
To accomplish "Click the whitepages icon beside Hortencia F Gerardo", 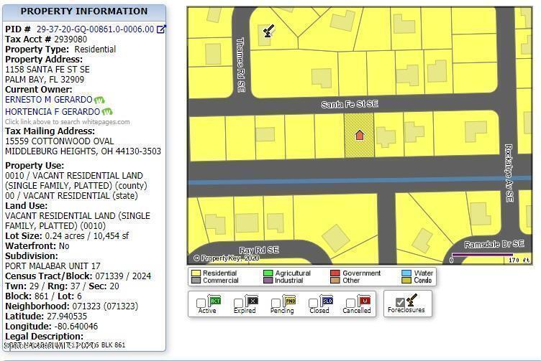I will point(107,112).
